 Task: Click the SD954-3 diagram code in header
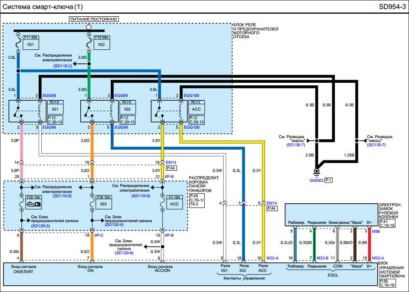[x=392, y=7]
